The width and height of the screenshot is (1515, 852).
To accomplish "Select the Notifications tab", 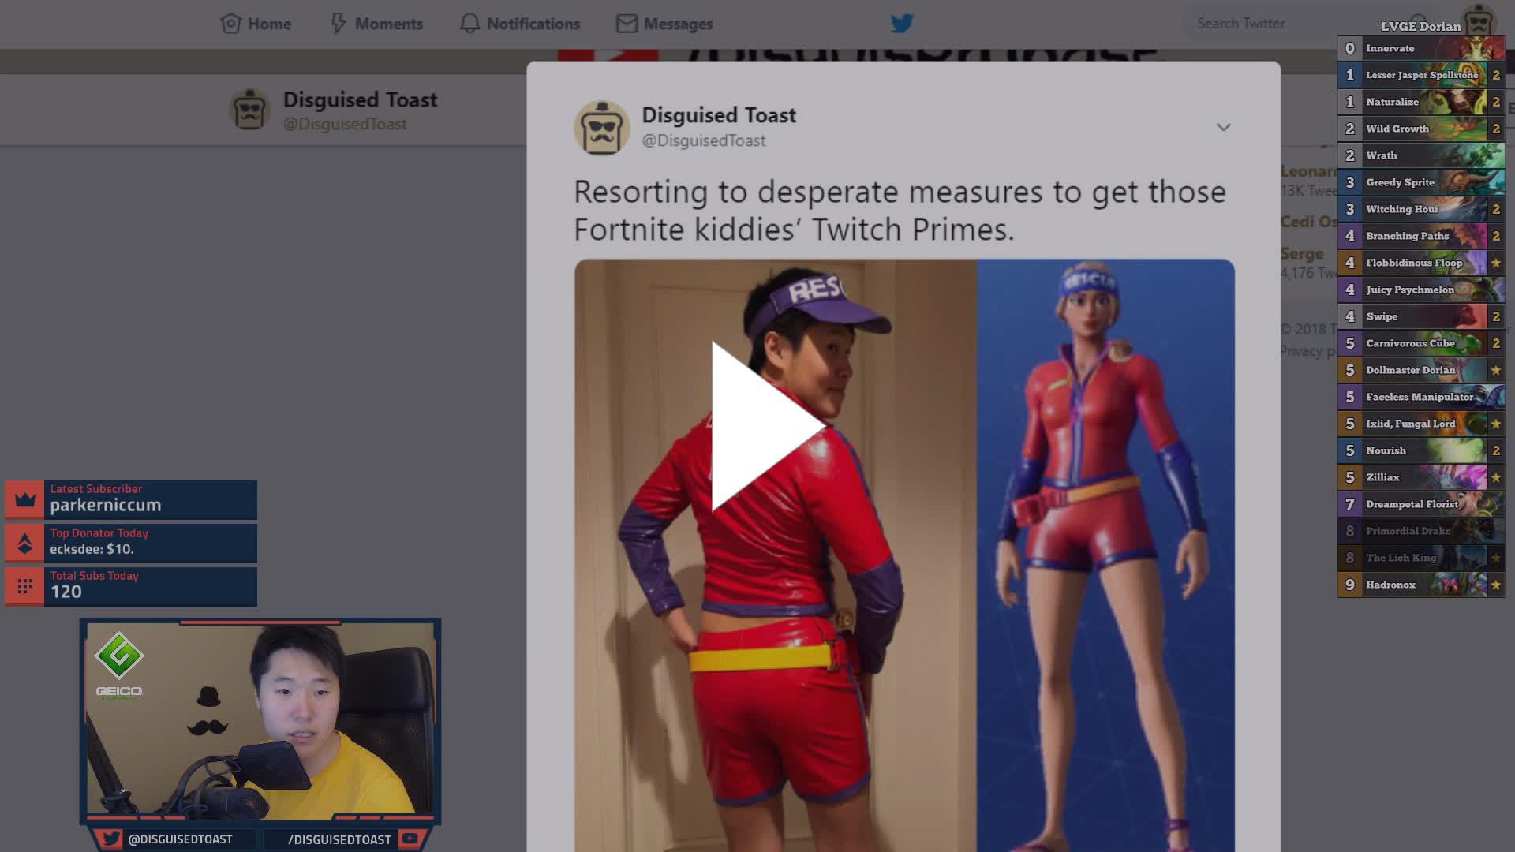I will click(x=520, y=24).
